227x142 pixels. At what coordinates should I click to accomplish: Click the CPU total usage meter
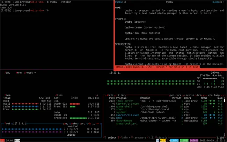(x=210, y=79)
